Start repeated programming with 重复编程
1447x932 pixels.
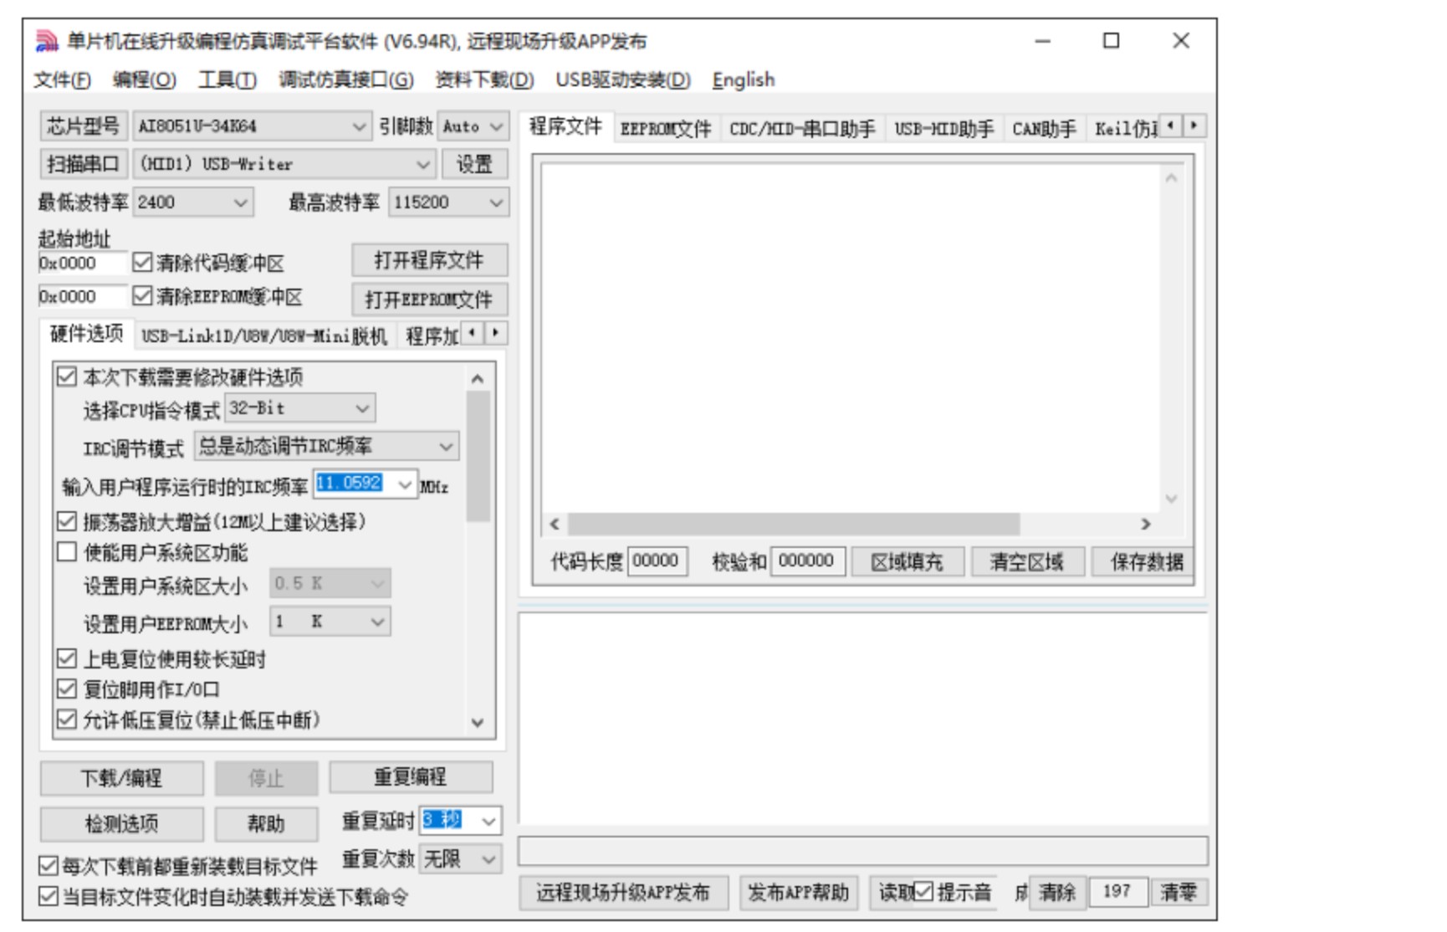point(409,777)
